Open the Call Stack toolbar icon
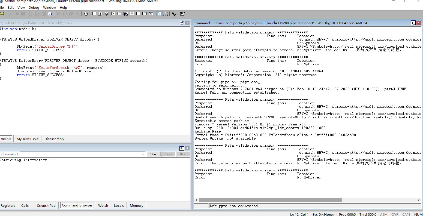 click(126, 14)
